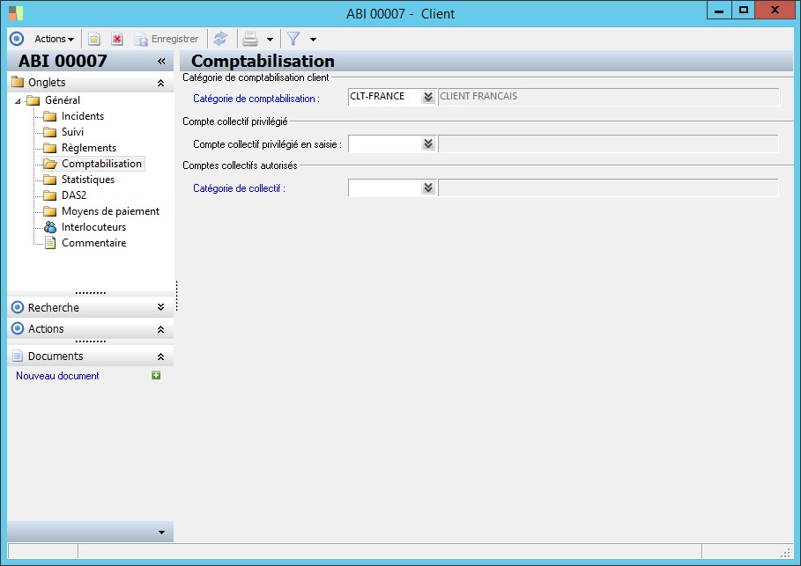
Task: Click the open Comptabilisation folder icon
Action: click(x=50, y=164)
